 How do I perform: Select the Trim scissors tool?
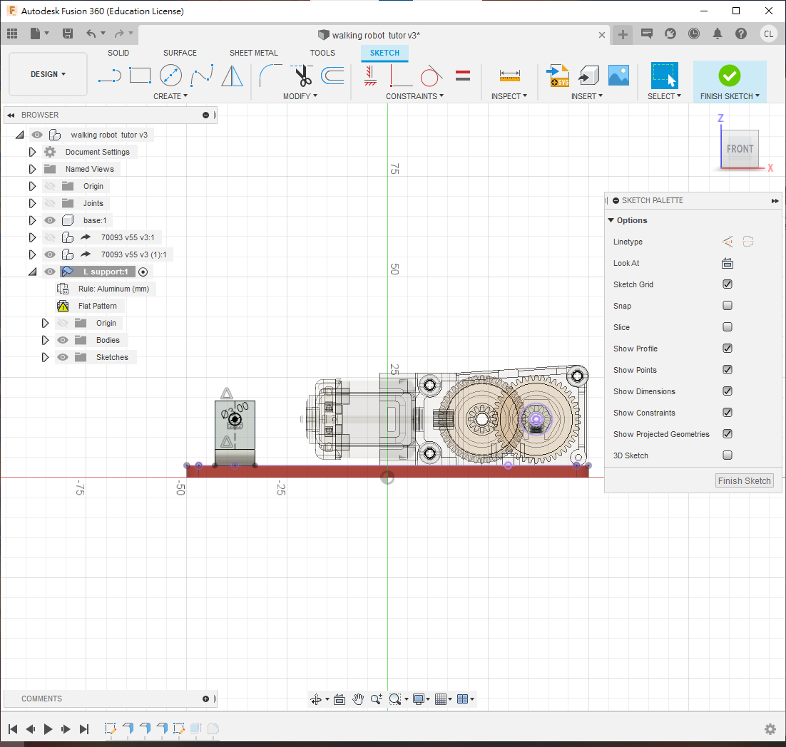coord(303,75)
